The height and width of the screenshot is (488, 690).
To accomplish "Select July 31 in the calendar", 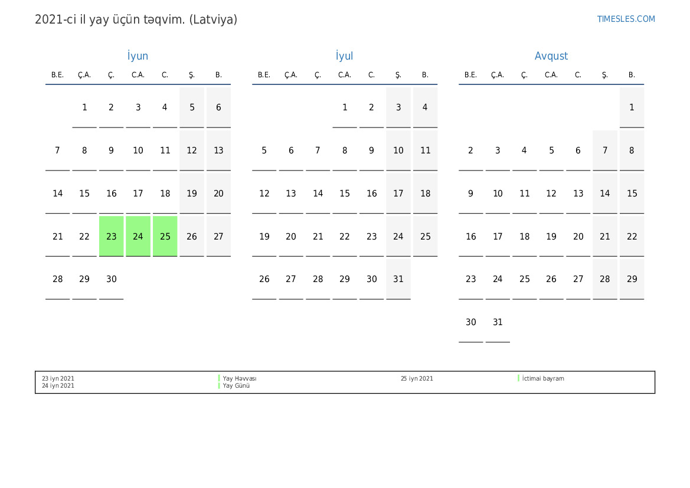I will click(398, 280).
